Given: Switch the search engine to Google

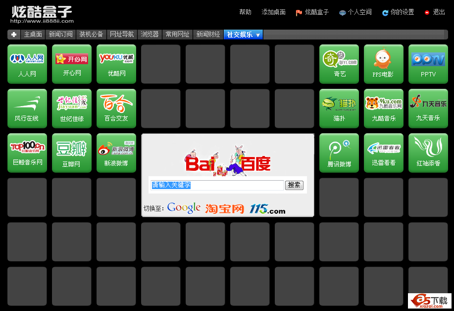Looking at the screenshot, I should coord(184,208).
